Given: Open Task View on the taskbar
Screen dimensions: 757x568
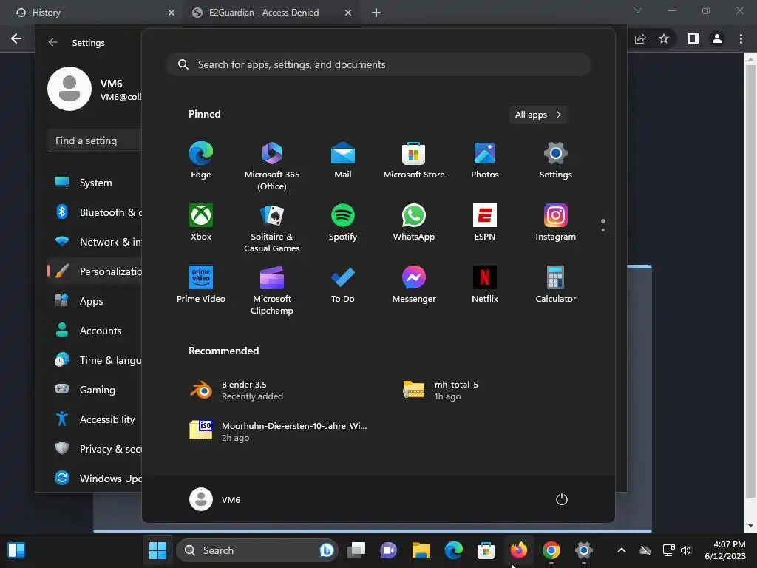Looking at the screenshot, I should tap(356, 550).
